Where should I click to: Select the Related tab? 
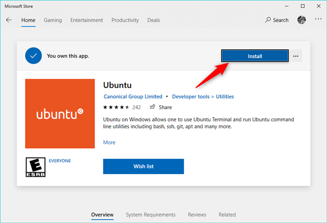(x=227, y=214)
